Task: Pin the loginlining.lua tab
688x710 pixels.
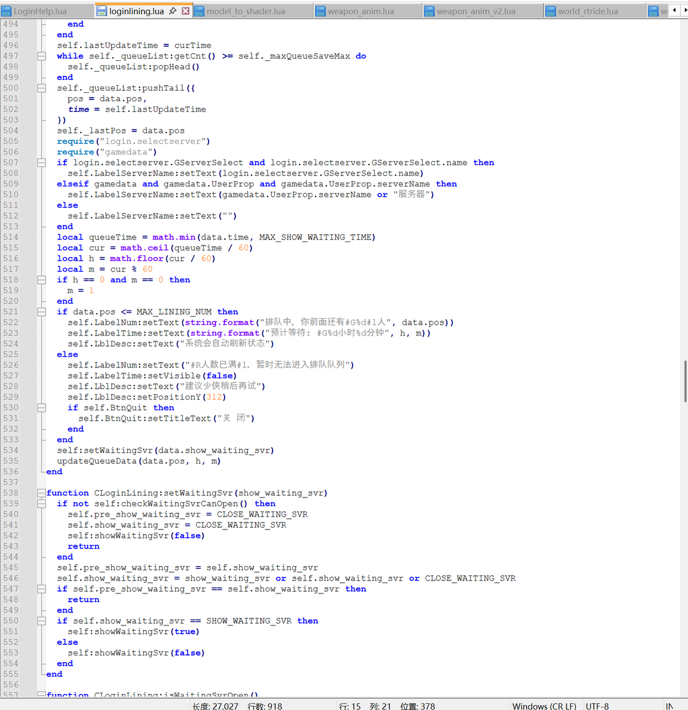Action: [x=173, y=11]
